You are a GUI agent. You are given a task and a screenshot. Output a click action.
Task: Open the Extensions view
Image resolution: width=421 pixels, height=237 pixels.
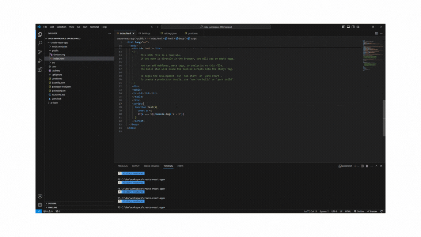40,69
